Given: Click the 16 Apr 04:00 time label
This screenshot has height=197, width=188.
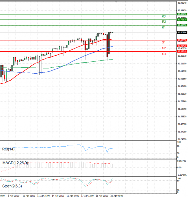Looking at the screenshot, I should coord(73,196).
